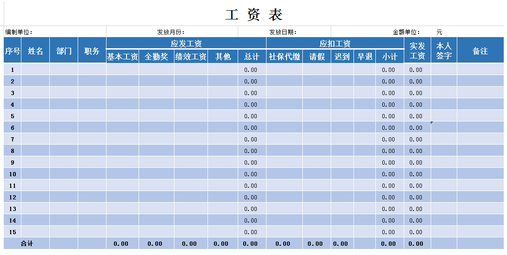Viewport: 507px width, 255px height.
Task: Select the 编制单位 label cell
Action: (55, 32)
